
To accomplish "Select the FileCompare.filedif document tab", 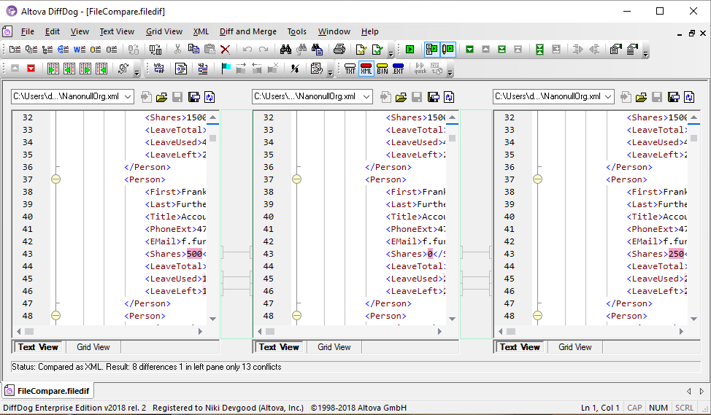I will (47, 390).
